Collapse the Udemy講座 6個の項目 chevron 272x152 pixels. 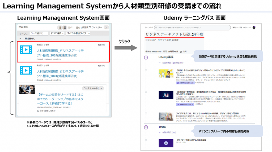[160, 63]
